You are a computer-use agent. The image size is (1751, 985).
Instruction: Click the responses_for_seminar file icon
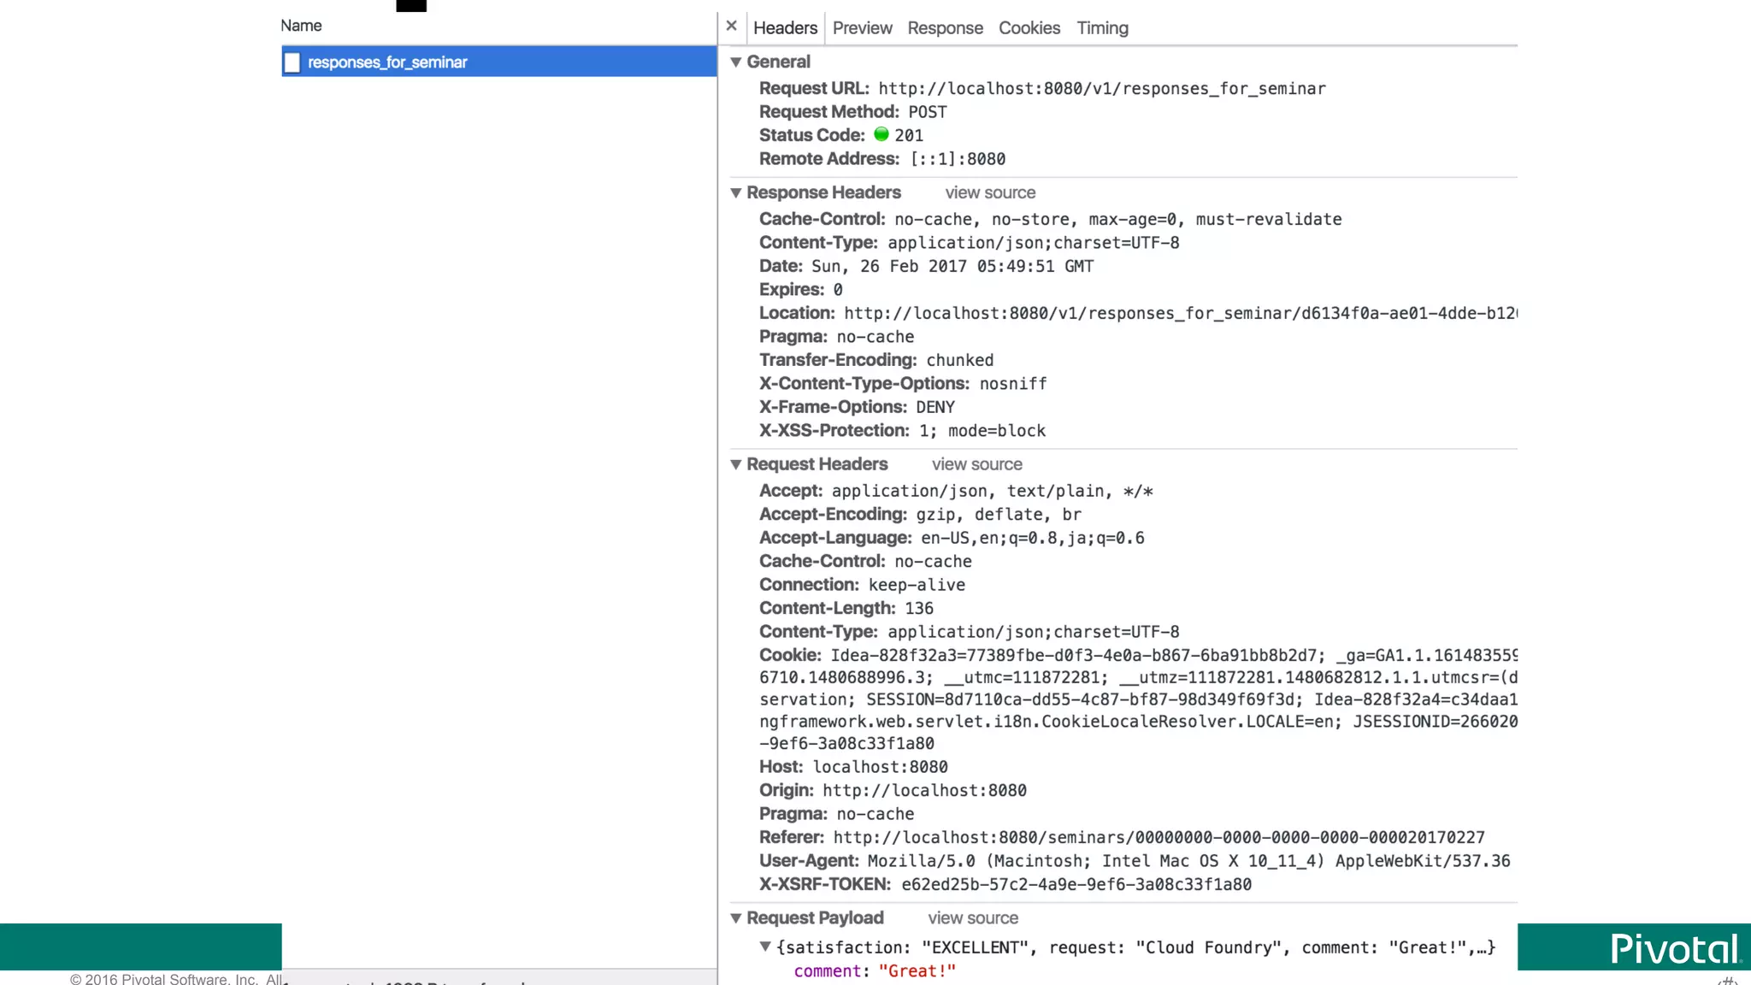292,62
